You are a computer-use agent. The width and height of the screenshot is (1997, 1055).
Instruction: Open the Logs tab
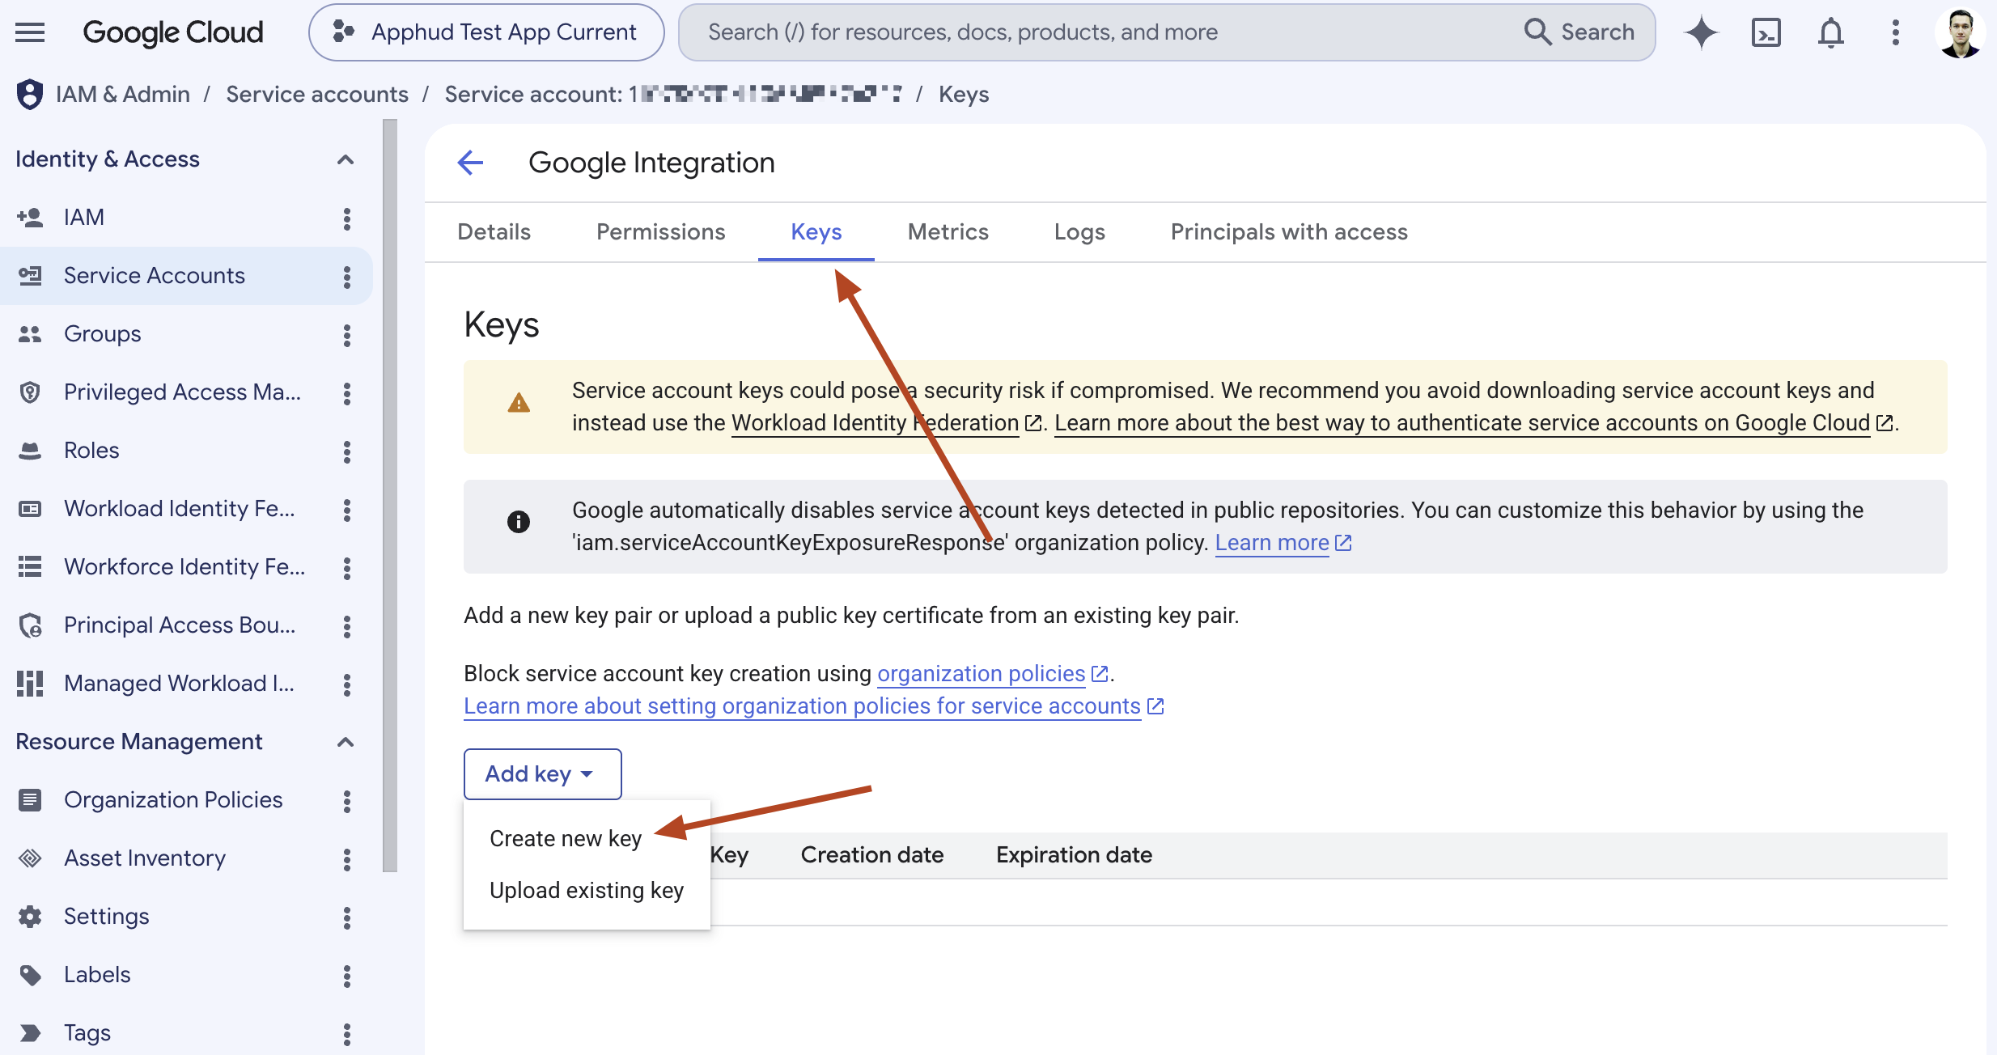click(1079, 232)
